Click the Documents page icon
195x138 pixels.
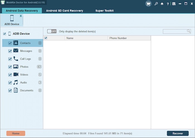pyautogui.click(x=16, y=90)
